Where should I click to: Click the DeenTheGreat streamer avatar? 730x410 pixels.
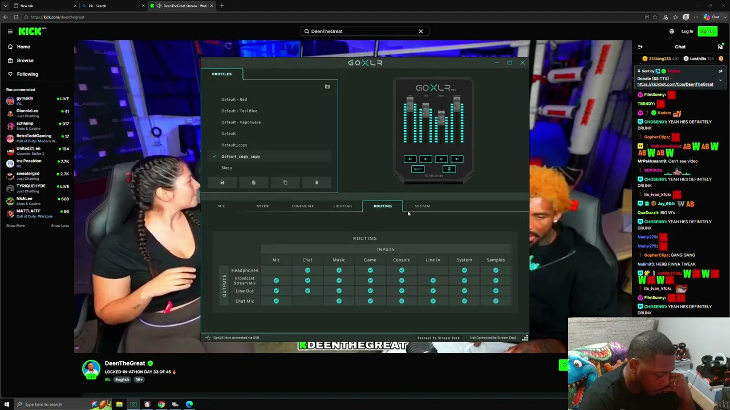(91, 370)
